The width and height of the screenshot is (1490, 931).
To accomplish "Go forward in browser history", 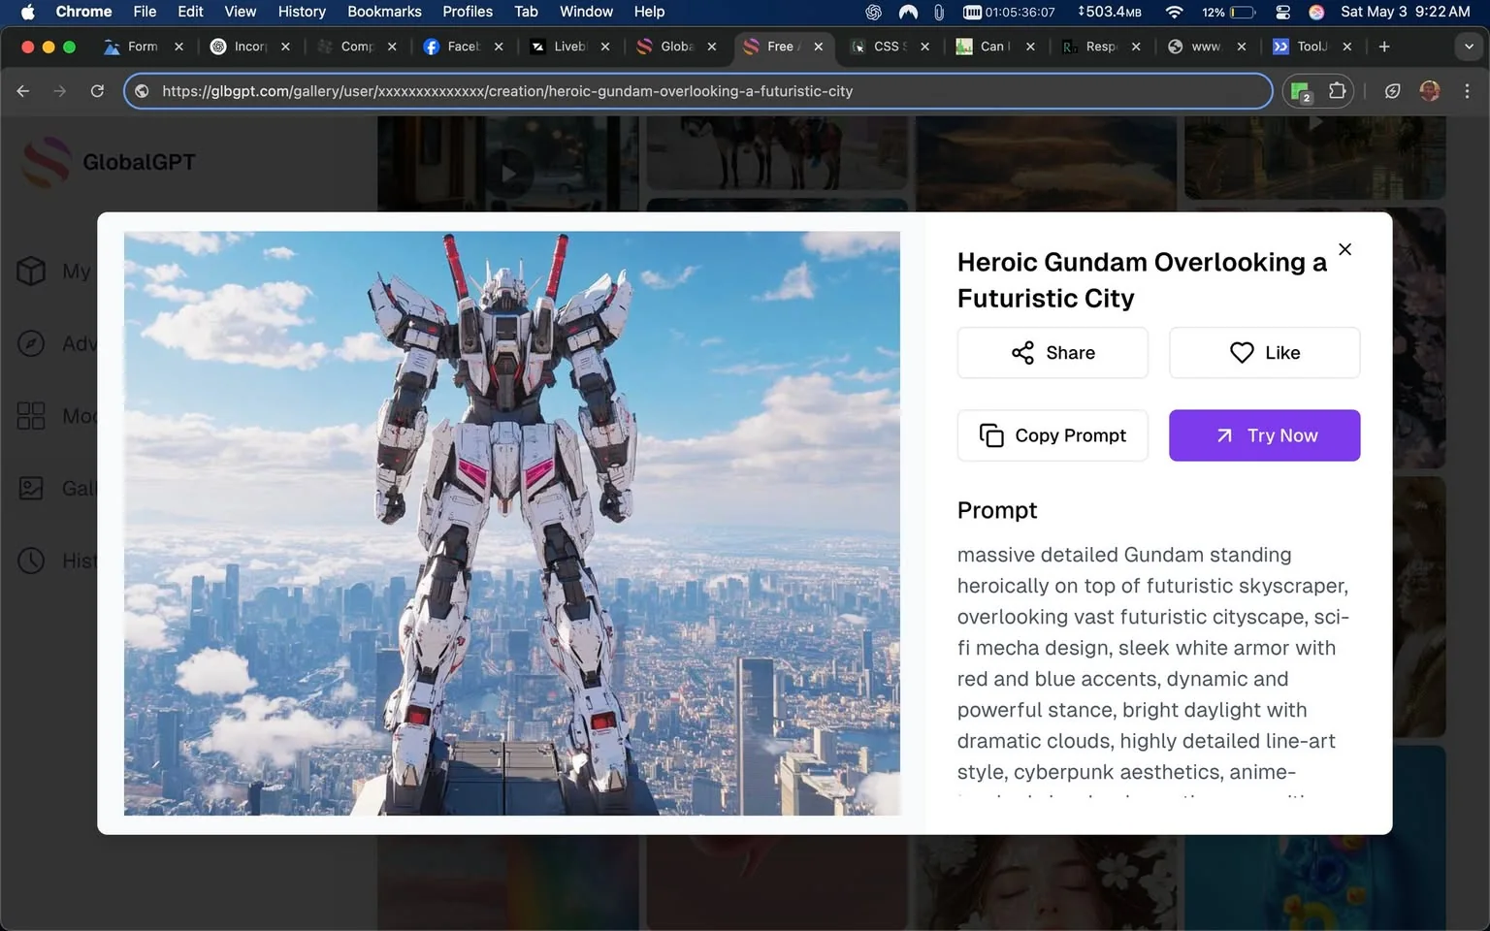I will click(x=60, y=91).
